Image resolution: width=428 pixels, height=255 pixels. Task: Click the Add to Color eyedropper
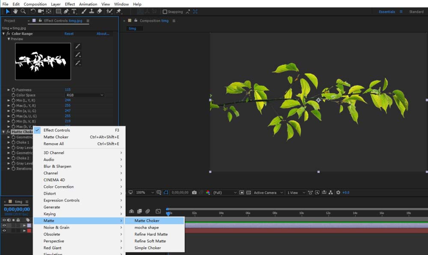point(77,55)
